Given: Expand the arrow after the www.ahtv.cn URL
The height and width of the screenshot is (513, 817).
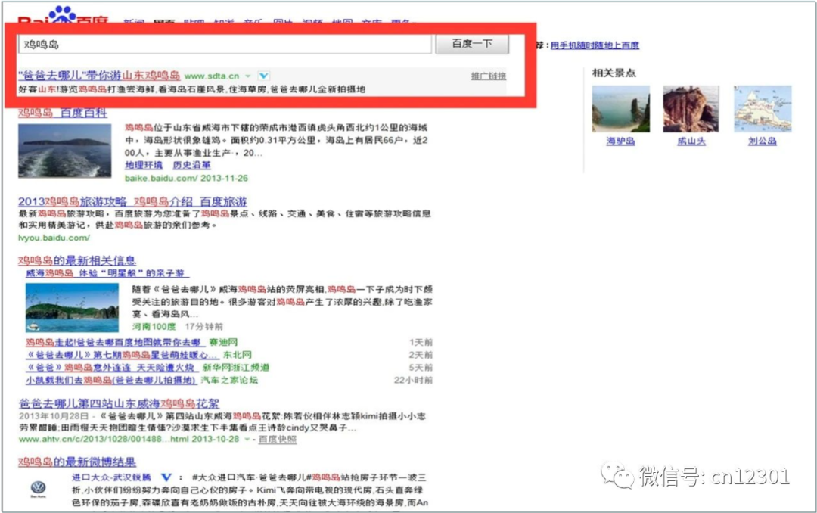Looking at the screenshot, I should coord(247,440).
